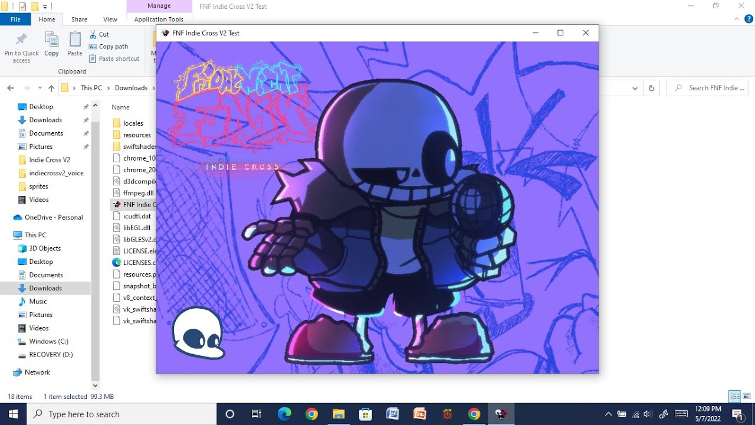This screenshot has height=425, width=755.
Task: Select 3D Objects under This PC
Action: point(45,249)
